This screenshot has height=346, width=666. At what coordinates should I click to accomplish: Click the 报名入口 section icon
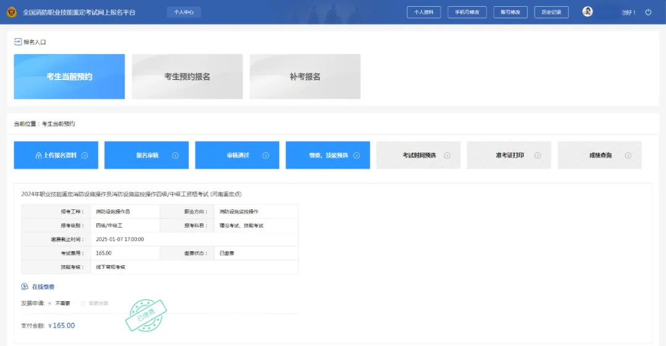[18, 41]
